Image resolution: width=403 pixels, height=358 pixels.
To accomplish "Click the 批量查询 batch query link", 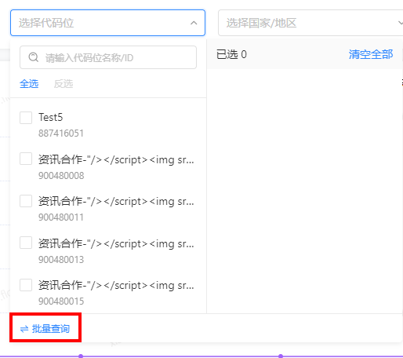I will 45,329.
